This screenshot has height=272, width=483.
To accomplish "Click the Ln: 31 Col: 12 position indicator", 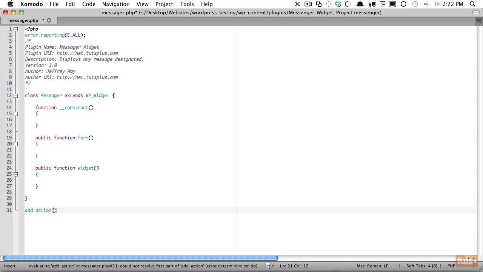I will tap(294, 266).
